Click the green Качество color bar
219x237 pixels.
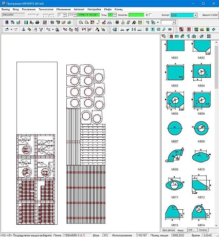(x=136, y=15)
